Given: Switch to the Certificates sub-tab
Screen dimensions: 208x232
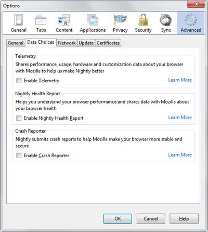Looking at the screenshot, I should (108, 43).
